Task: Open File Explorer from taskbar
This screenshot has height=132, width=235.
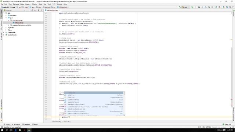Action: tap(20, 130)
